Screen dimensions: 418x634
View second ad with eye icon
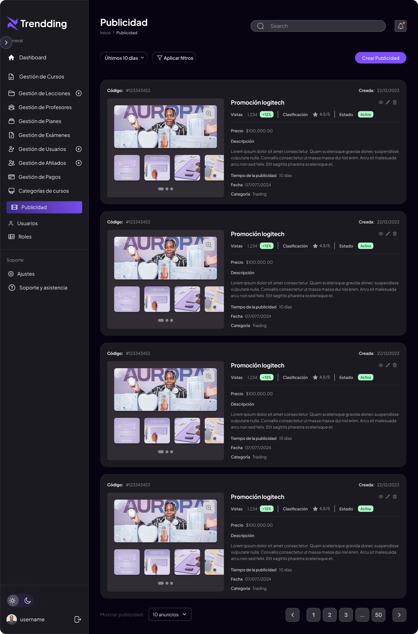point(381,234)
